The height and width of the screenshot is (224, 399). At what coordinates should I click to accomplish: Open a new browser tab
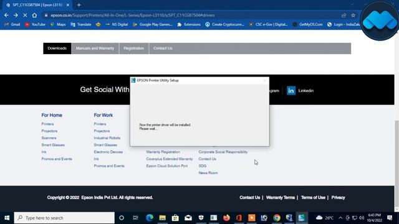[x=79, y=5]
